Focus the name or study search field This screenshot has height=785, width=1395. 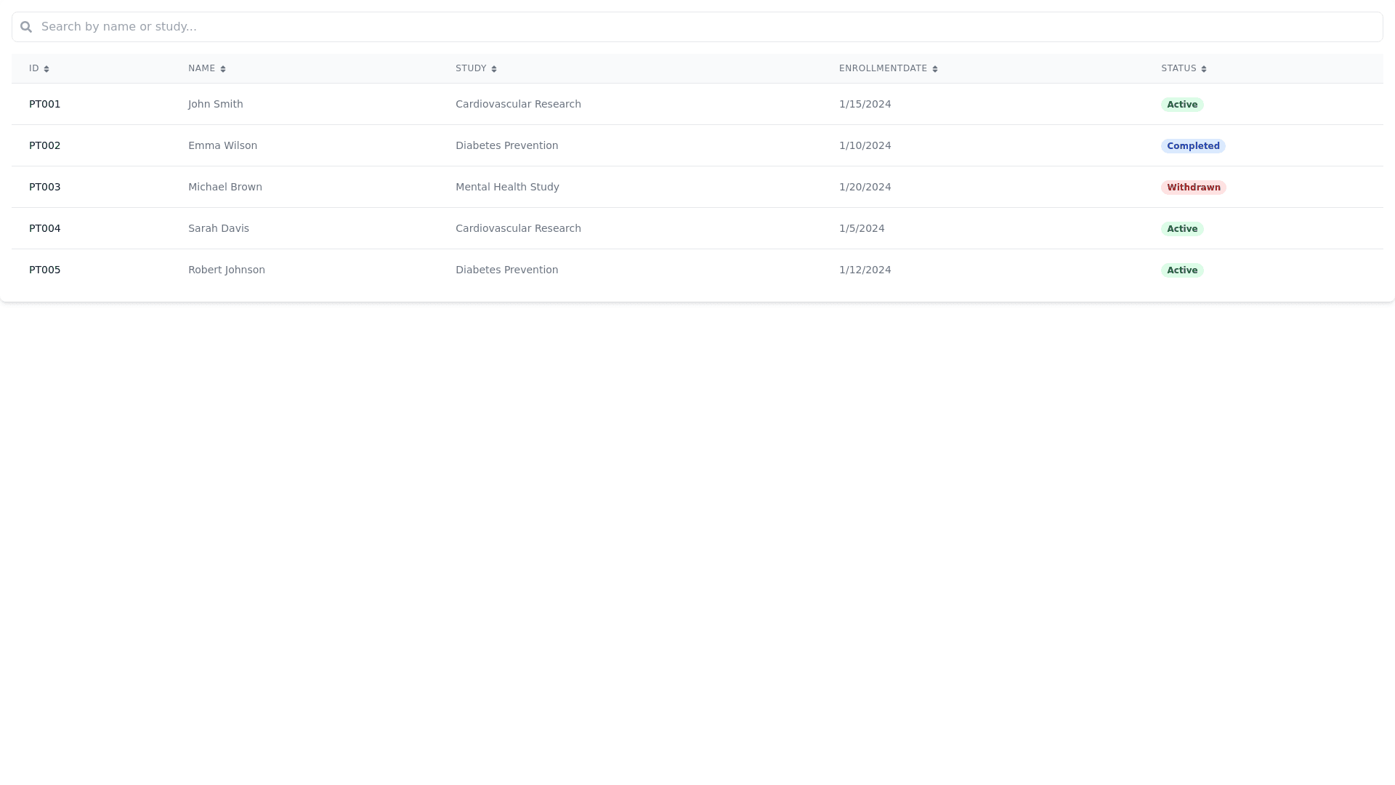(697, 27)
